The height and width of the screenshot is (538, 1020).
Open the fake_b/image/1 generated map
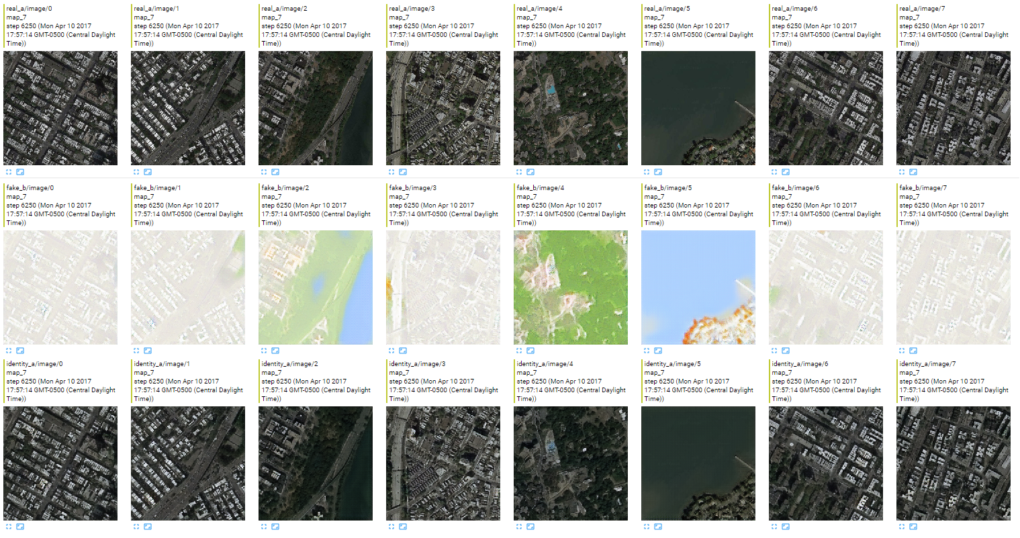pyautogui.click(x=188, y=287)
